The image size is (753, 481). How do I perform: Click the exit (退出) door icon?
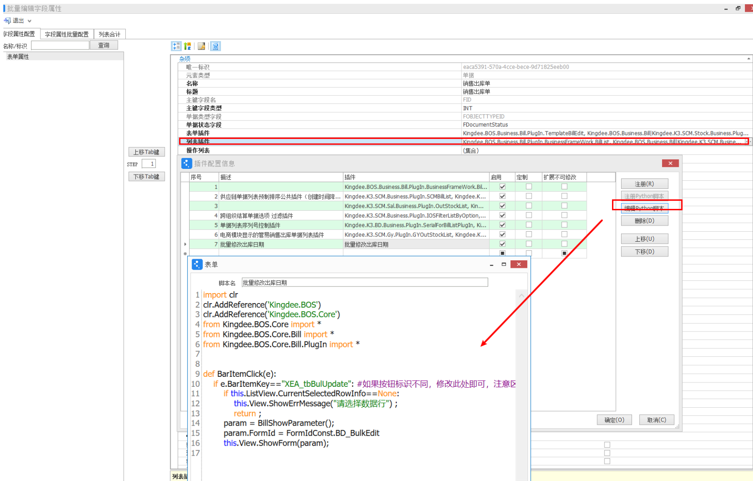pos(7,21)
